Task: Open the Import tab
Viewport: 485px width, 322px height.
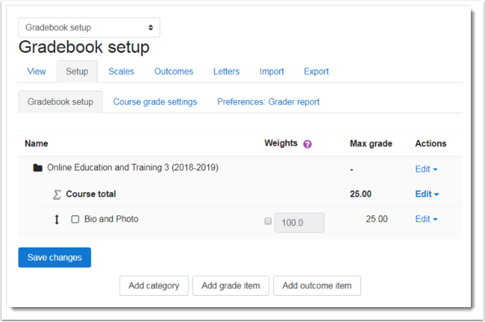Action: [272, 72]
